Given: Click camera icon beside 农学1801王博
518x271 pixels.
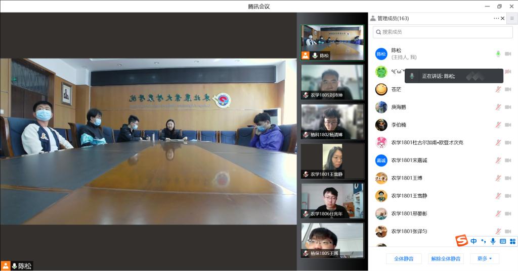Looking at the screenshot, I should pyautogui.click(x=508, y=178).
